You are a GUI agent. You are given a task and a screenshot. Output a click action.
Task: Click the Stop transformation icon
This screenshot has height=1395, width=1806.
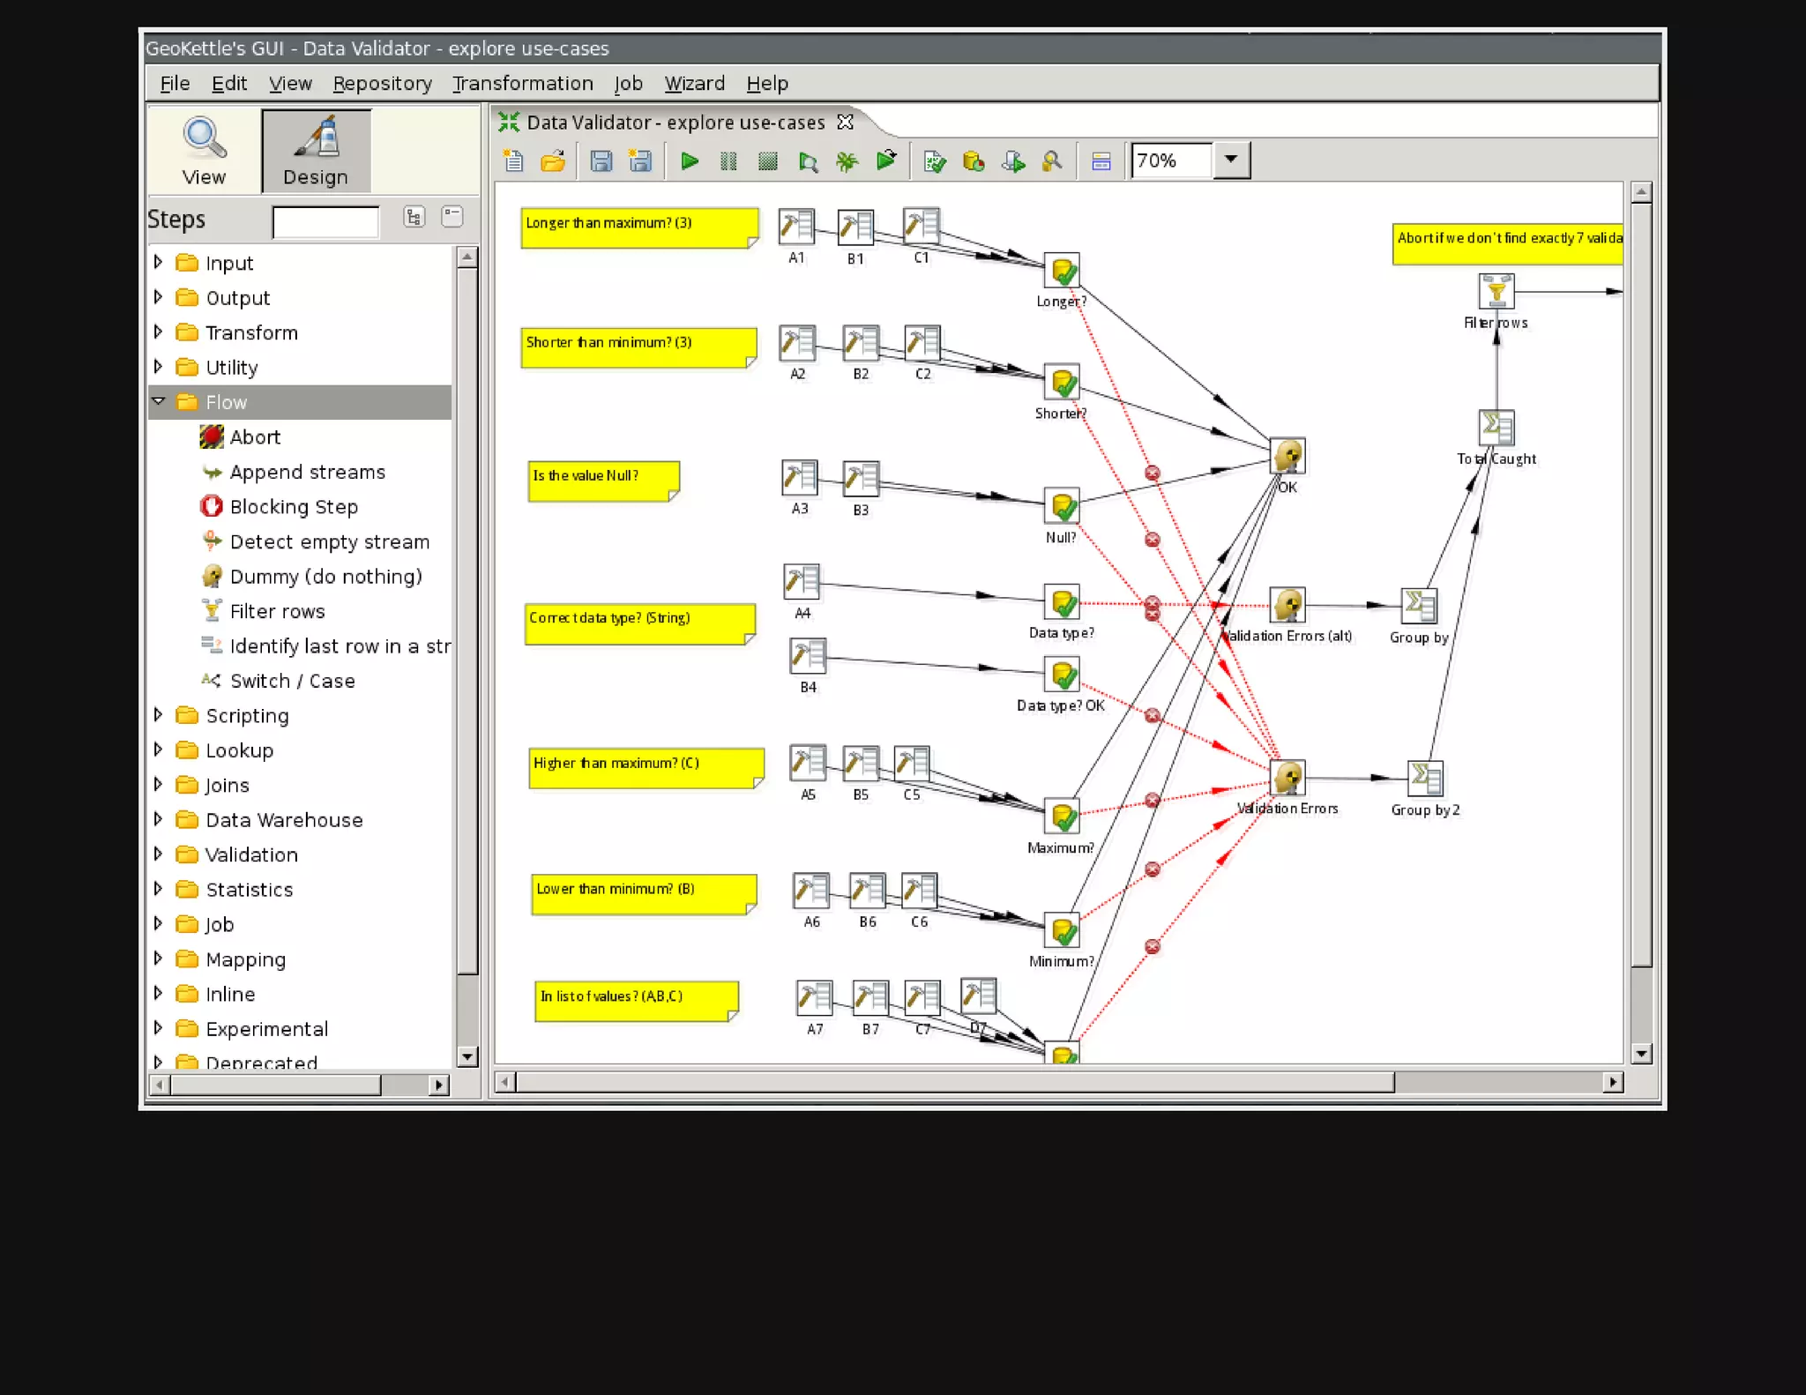pos(767,161)
